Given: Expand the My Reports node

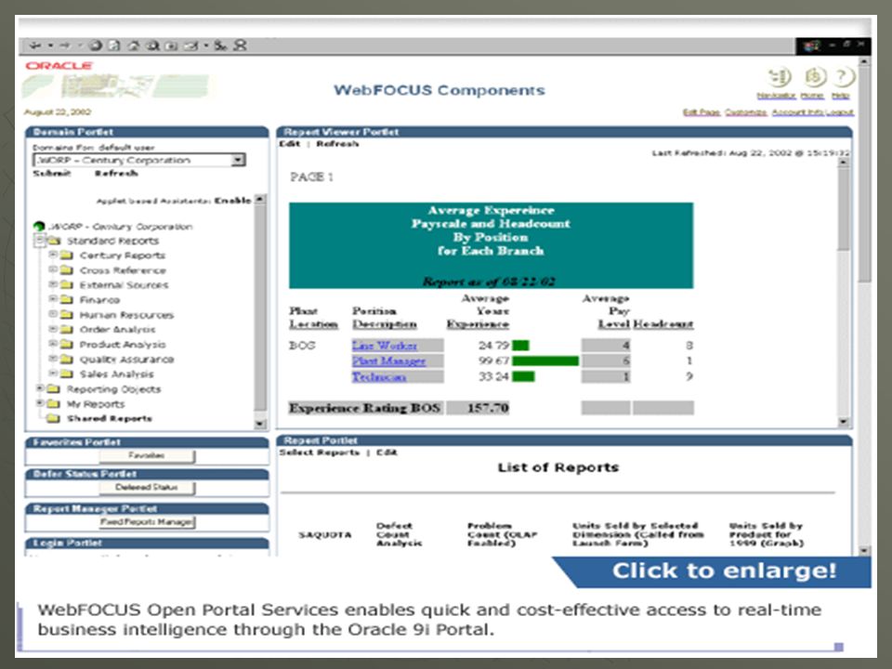Looking at the screenshot, I should pos(40,403).
